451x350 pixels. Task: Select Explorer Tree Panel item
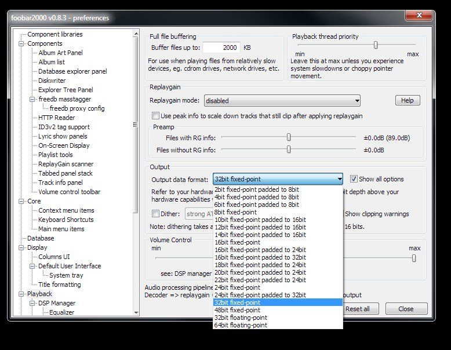[x=66, y=90]
